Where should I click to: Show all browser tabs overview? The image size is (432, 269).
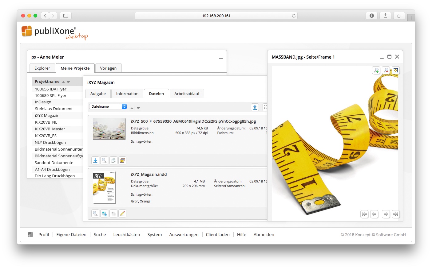coord(399,16)
